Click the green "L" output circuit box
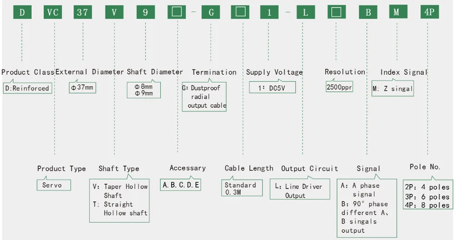 306,12
